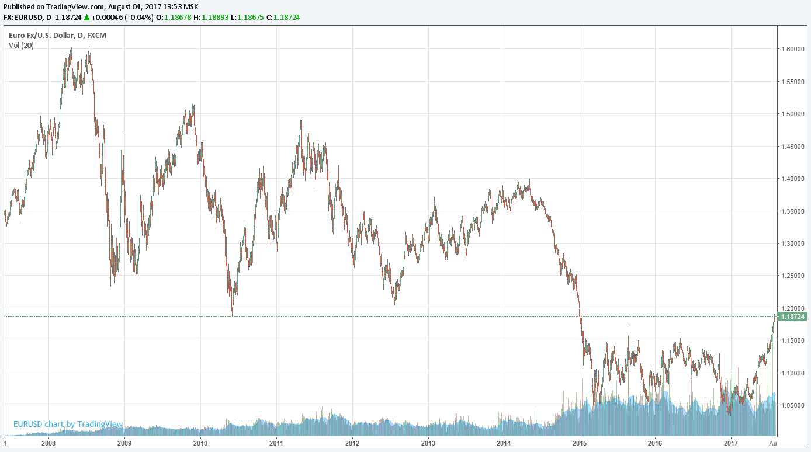
Task: Click the 2012 year marker on time axis
Action: tap(352, 444)
